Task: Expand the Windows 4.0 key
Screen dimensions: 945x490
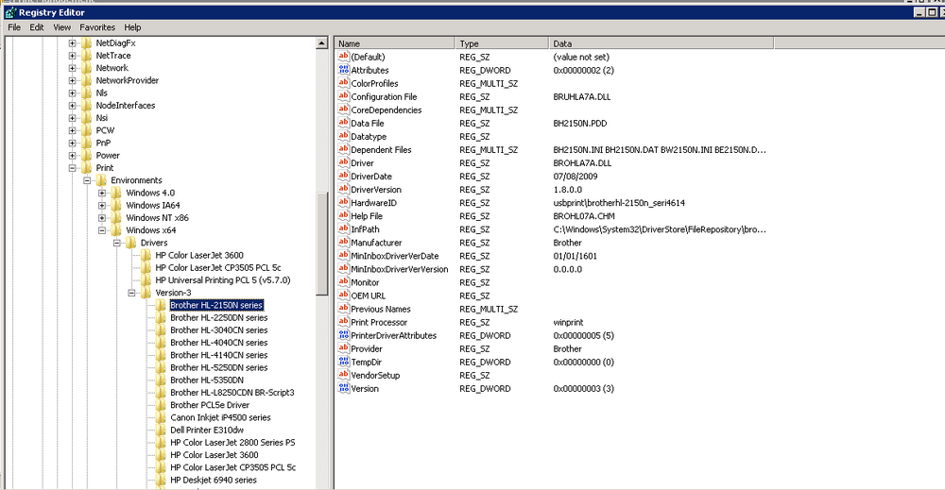Action: [102, 194]
